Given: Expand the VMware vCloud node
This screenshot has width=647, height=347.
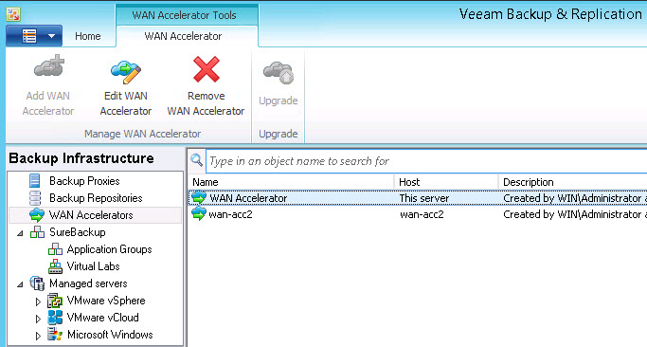Looking at the screenshot, I should [38, 319].
